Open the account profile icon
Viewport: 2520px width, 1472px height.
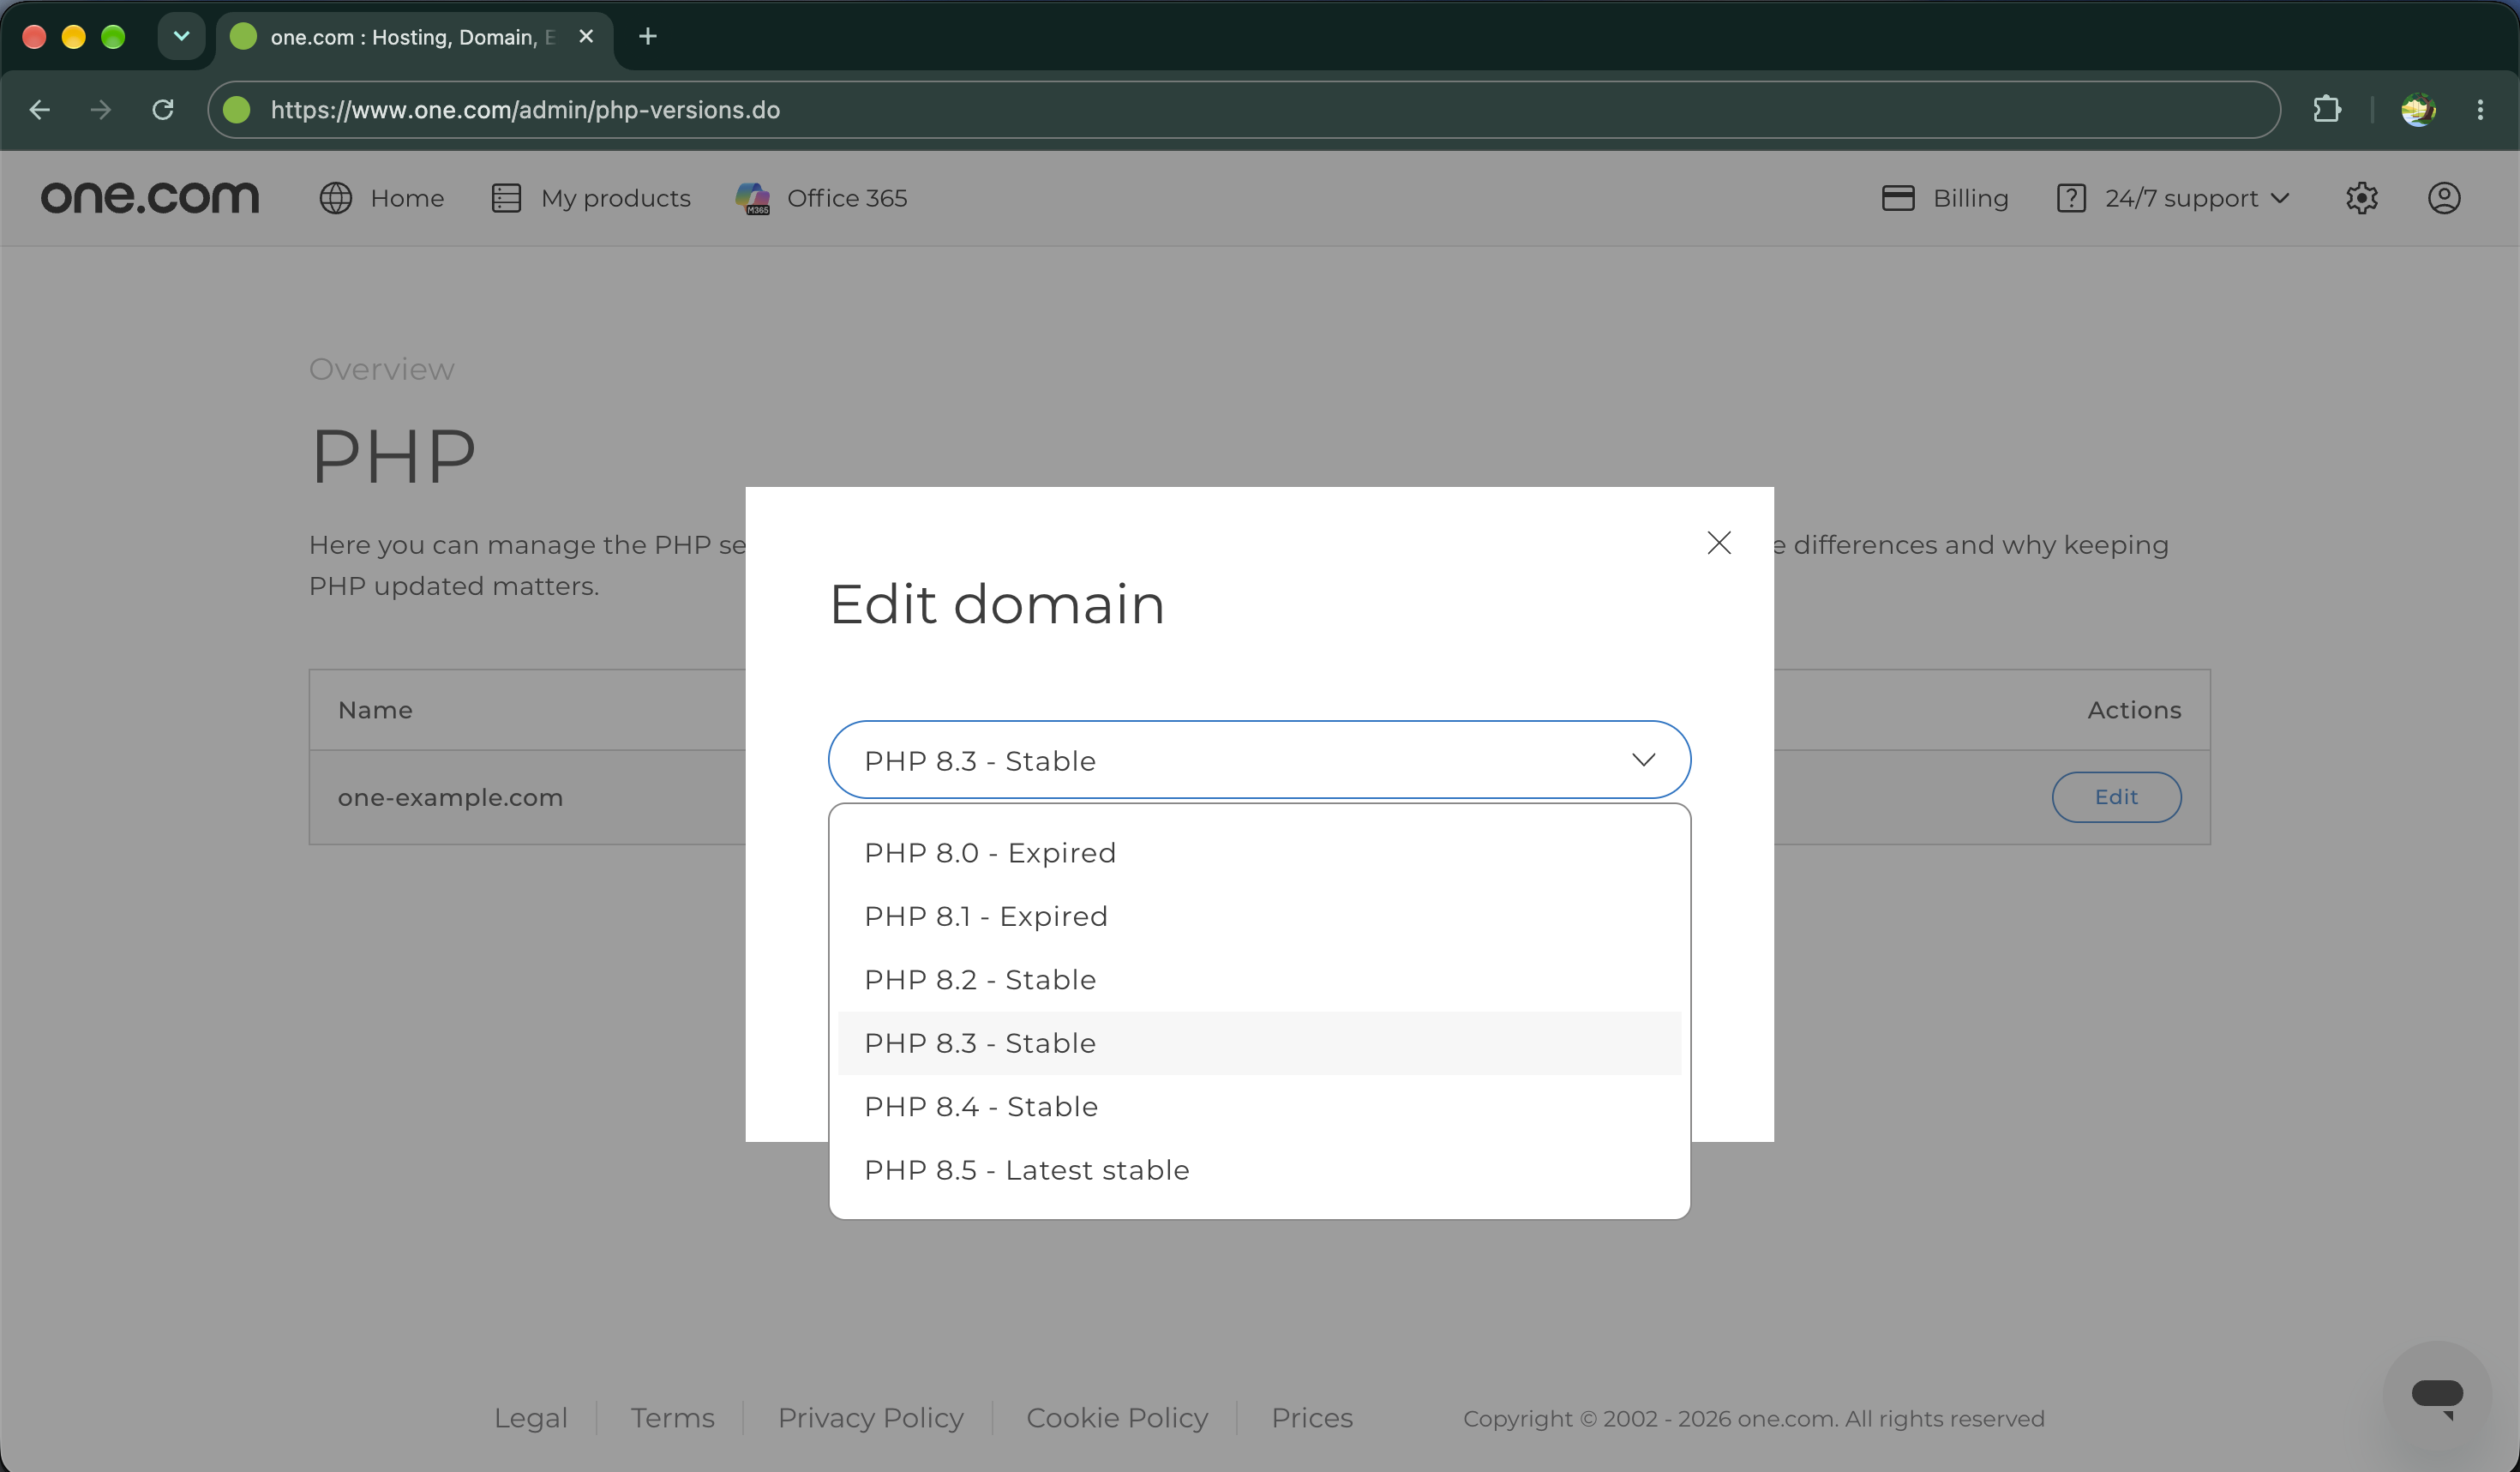2444,198
